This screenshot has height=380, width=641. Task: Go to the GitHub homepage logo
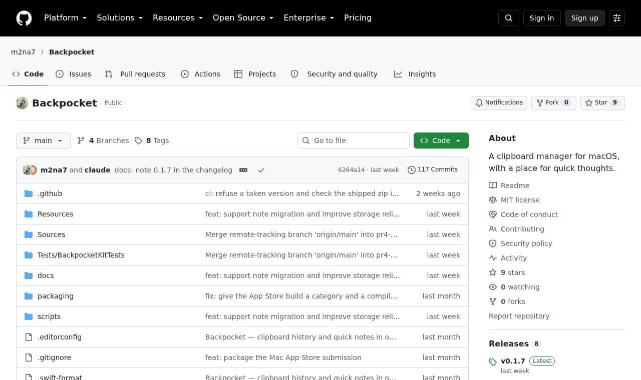click(24, 18)
